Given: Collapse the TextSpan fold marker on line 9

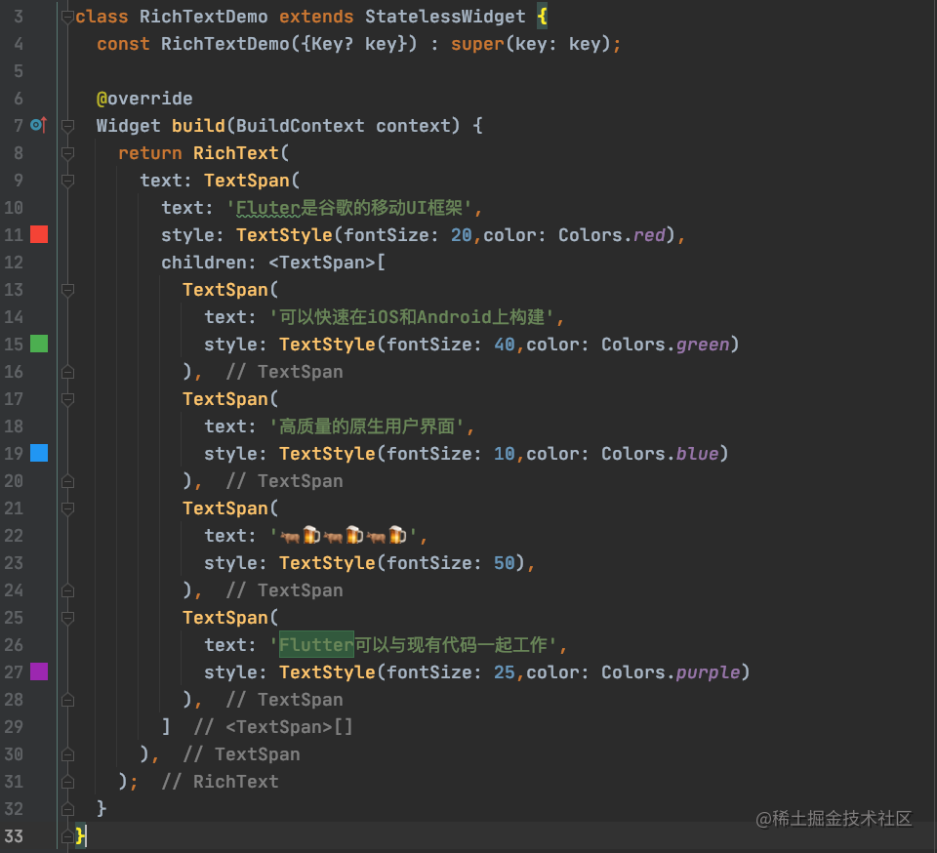Looking at the screenshot, I should pos(67,181).
